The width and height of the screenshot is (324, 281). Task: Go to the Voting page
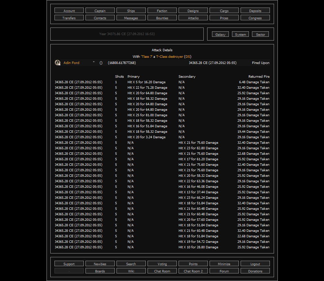click(x=162, y=264)
